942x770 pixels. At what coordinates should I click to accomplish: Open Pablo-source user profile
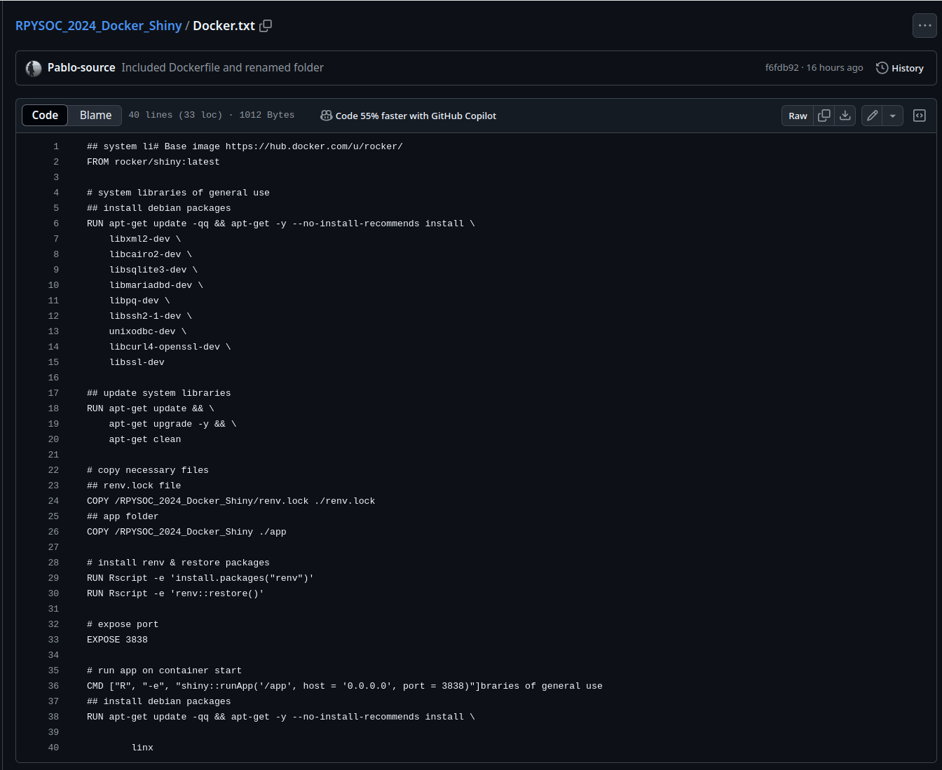81,68
